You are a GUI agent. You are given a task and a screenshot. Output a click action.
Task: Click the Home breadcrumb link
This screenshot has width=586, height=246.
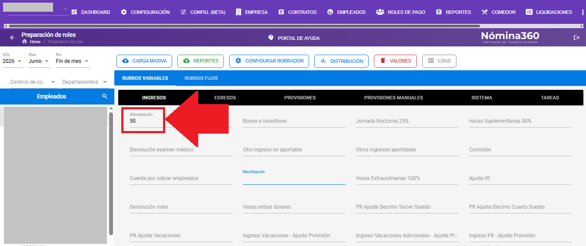tap(35, 42)
